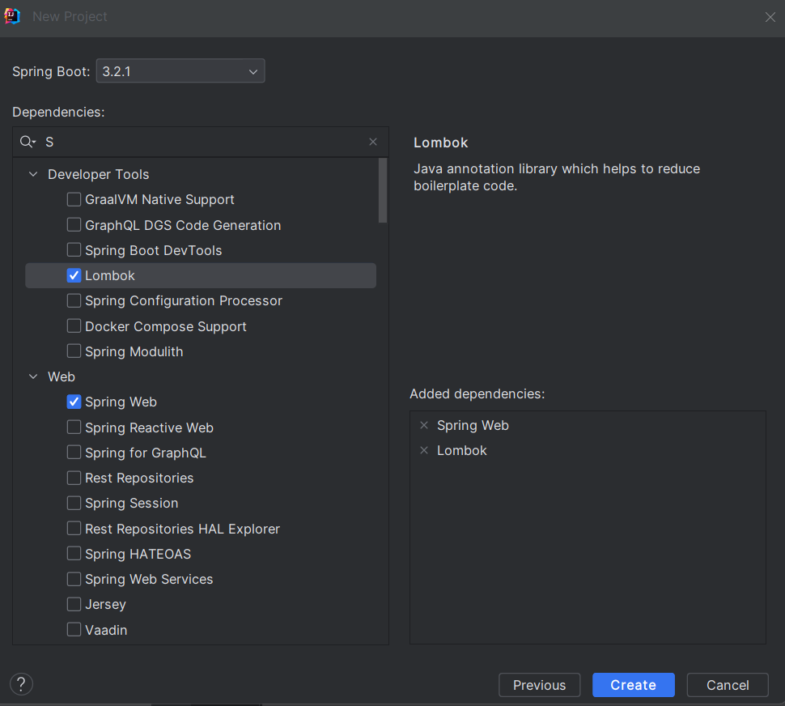Viewport: 785px width, 706px height.
Task: Remove Spring Web from added dependencies
Action: tap(424, 426)
